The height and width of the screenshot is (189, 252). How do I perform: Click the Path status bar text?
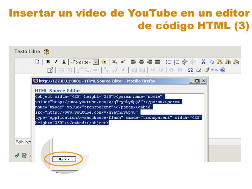[x=23, y=142]
